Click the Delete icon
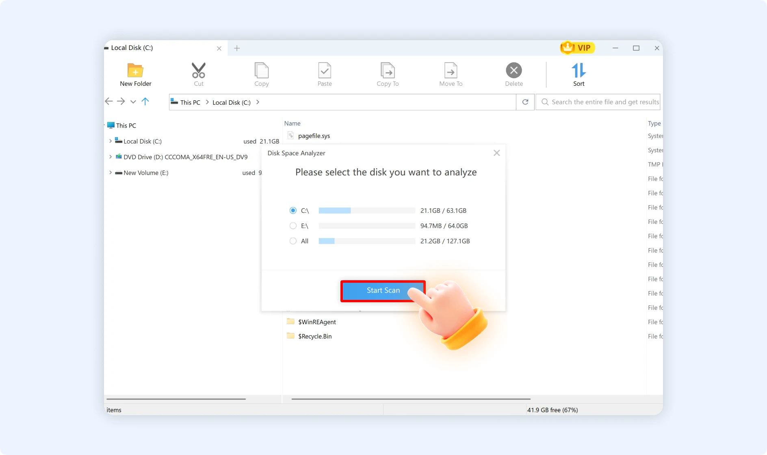 (x=513, y=71)
